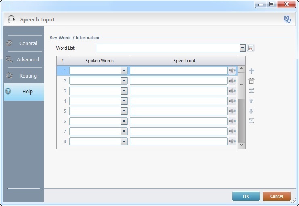Switch to the General tab

point(23,43)
